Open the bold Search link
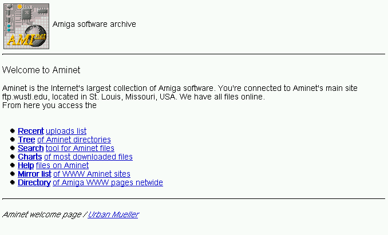 tap(31, 148)
